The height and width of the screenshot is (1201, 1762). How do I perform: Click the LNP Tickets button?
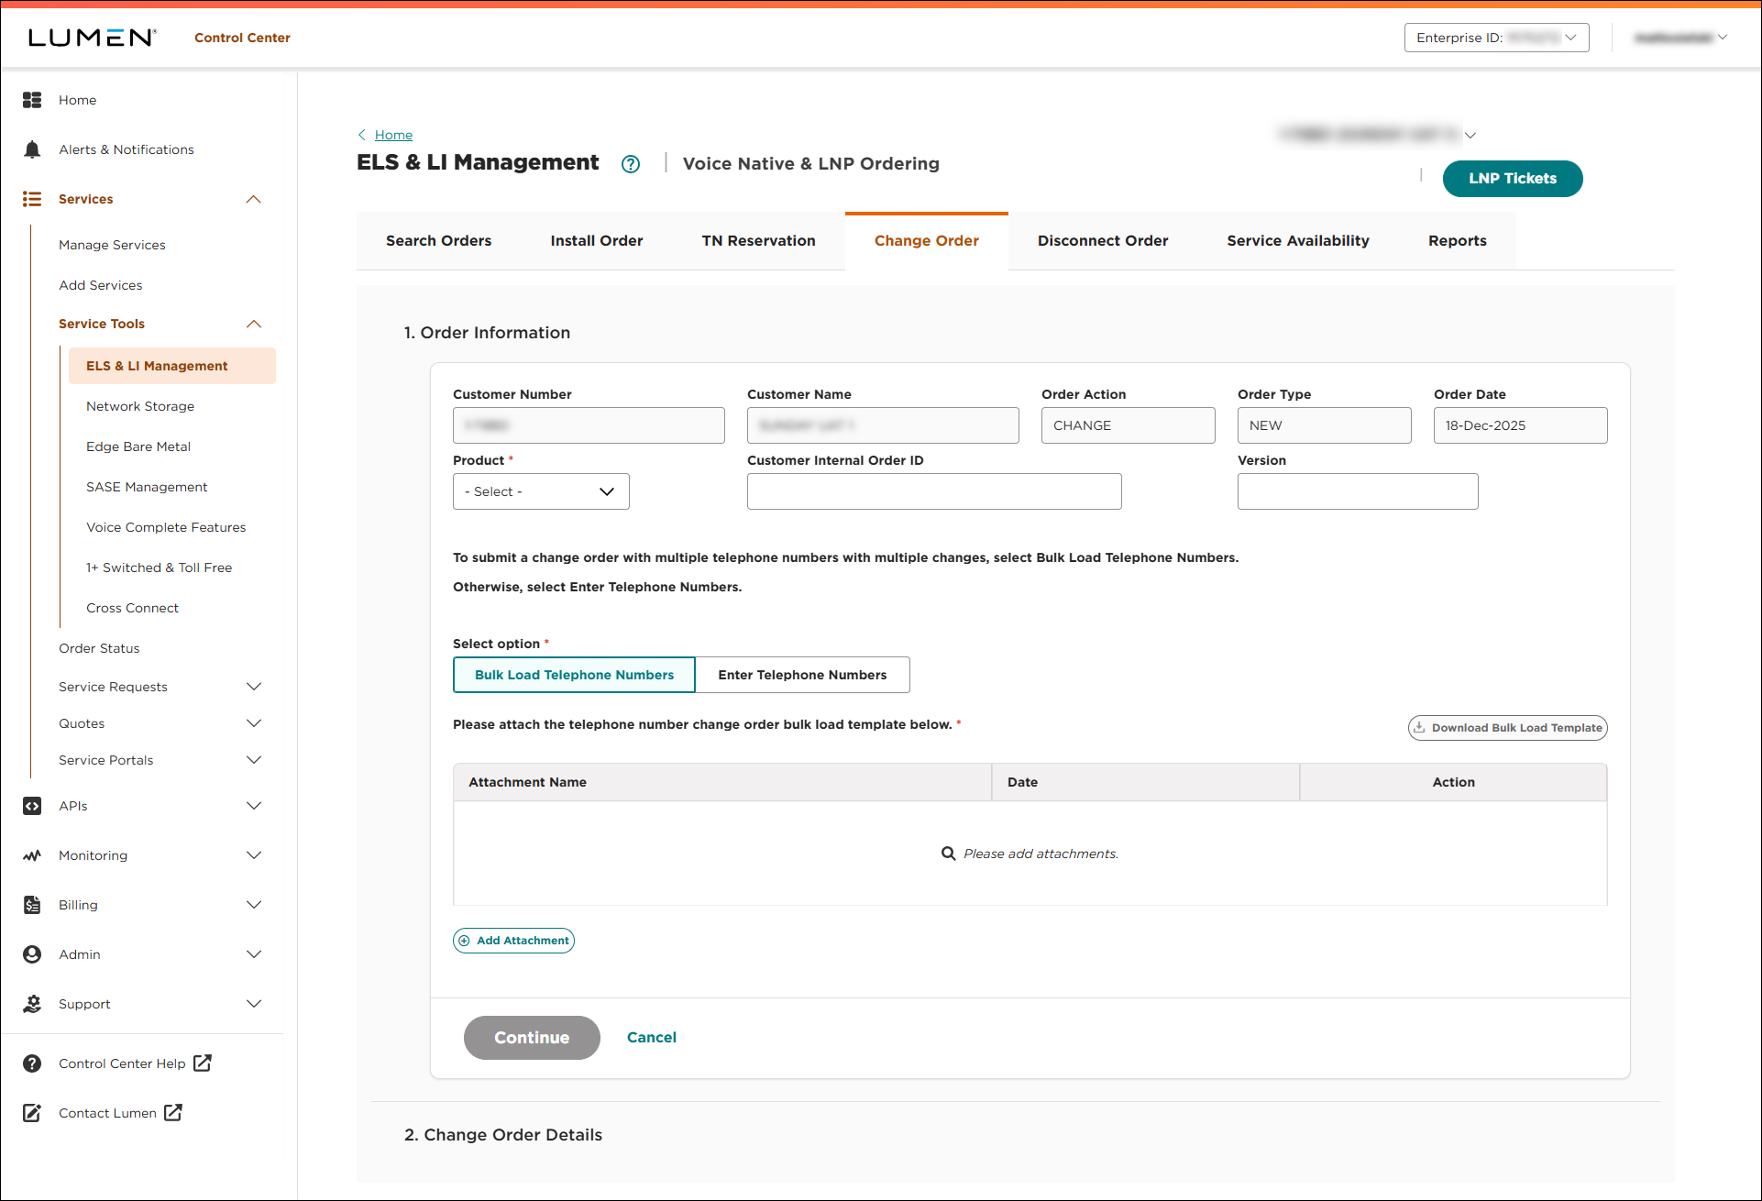coord(1512,178)
